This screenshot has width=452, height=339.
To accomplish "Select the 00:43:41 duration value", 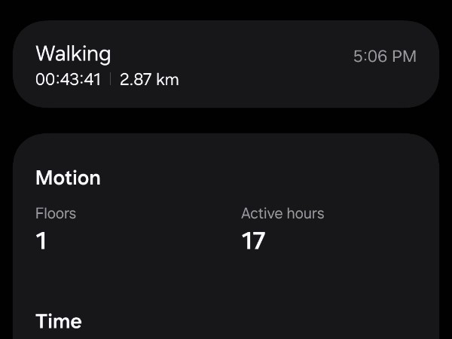I will point(69,79).
